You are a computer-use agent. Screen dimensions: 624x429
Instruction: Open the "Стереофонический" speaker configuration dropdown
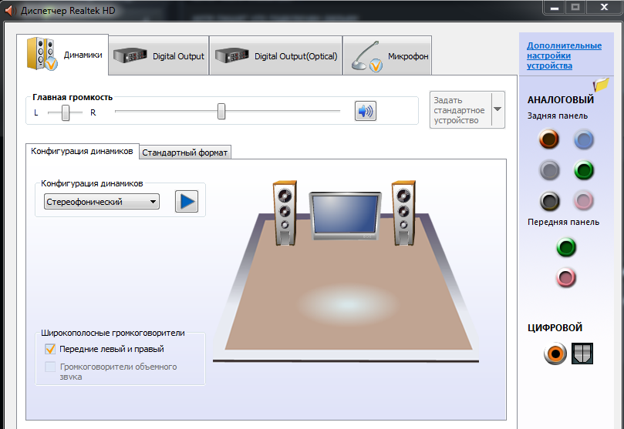coord(102,202)
